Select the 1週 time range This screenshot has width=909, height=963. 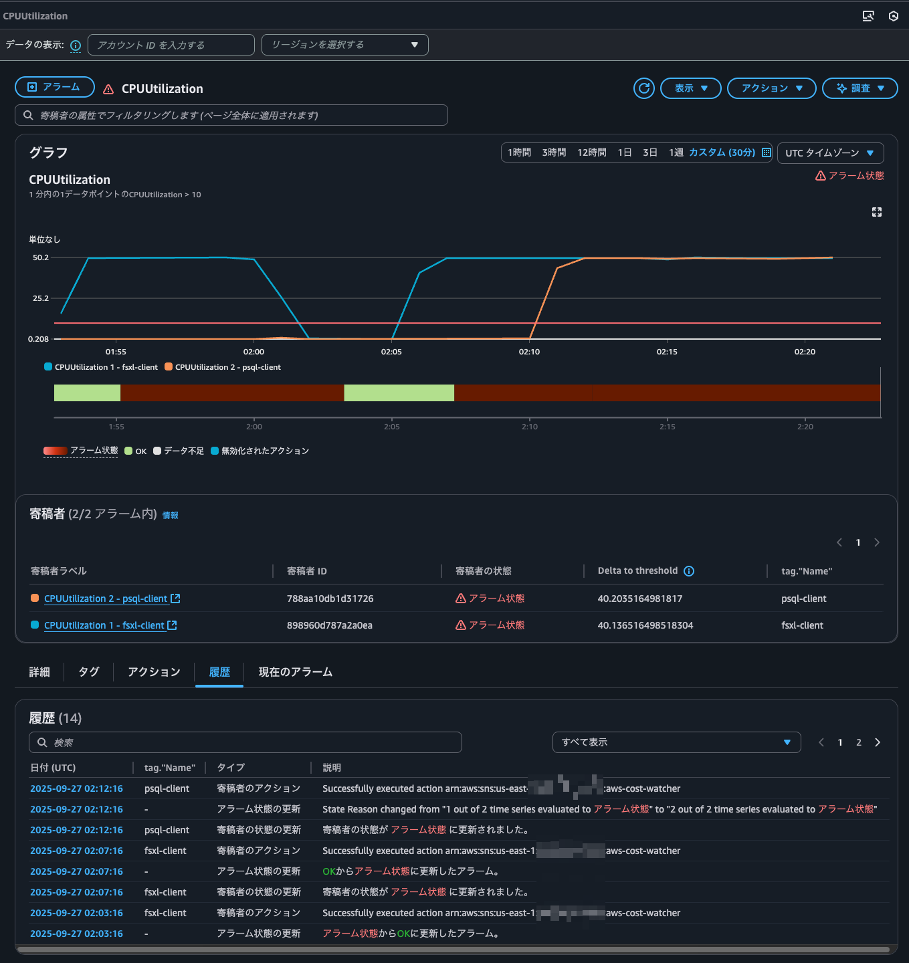click(x=676, y=152)
